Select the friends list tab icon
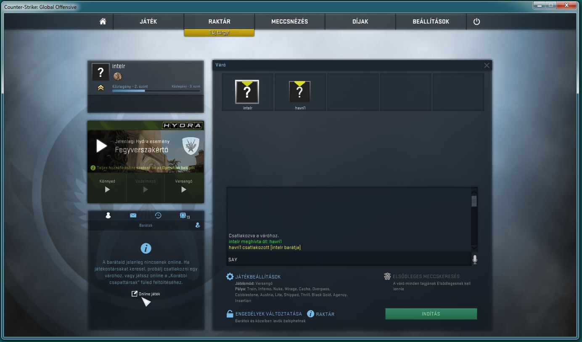The width and height of the screenshot is (582, 342). pos(108,215)
